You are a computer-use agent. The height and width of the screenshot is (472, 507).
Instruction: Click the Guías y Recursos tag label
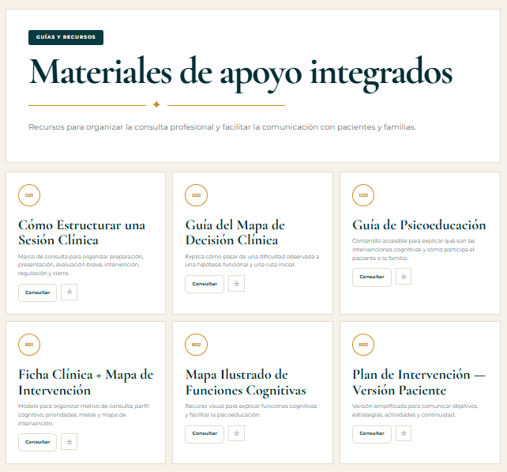tap(66, 37)
